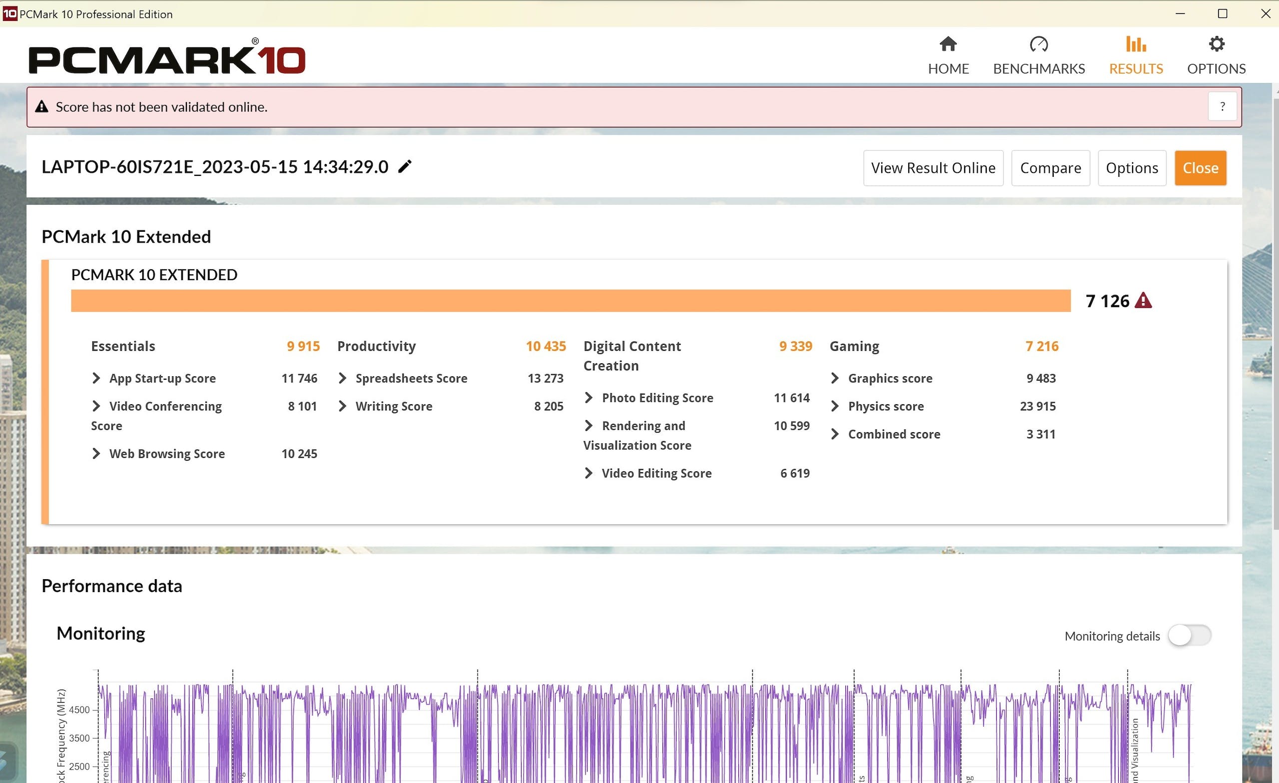The image size is (1279, 783).
Task: Maximize the PCMark 10 window
Action: [1223, 13]
